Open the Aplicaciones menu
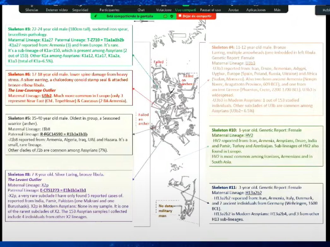Screen dimensions: 330x247 [x=256, y=9]
